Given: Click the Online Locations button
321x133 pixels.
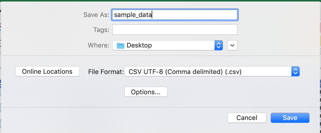Looking at the screenshot, I should pos(47,71).
